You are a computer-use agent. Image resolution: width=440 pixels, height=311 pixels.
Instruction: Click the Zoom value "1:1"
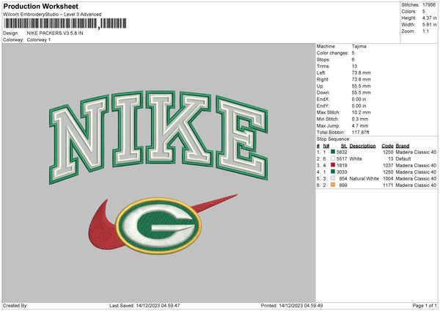click(x=425, y=31)
